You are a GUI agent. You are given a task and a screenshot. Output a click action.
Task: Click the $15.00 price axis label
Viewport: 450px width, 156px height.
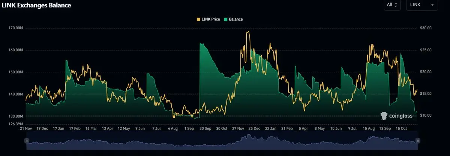click(x=426, y=94)
